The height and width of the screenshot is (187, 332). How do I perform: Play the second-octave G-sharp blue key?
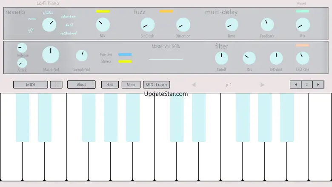[x=265, y=118]
